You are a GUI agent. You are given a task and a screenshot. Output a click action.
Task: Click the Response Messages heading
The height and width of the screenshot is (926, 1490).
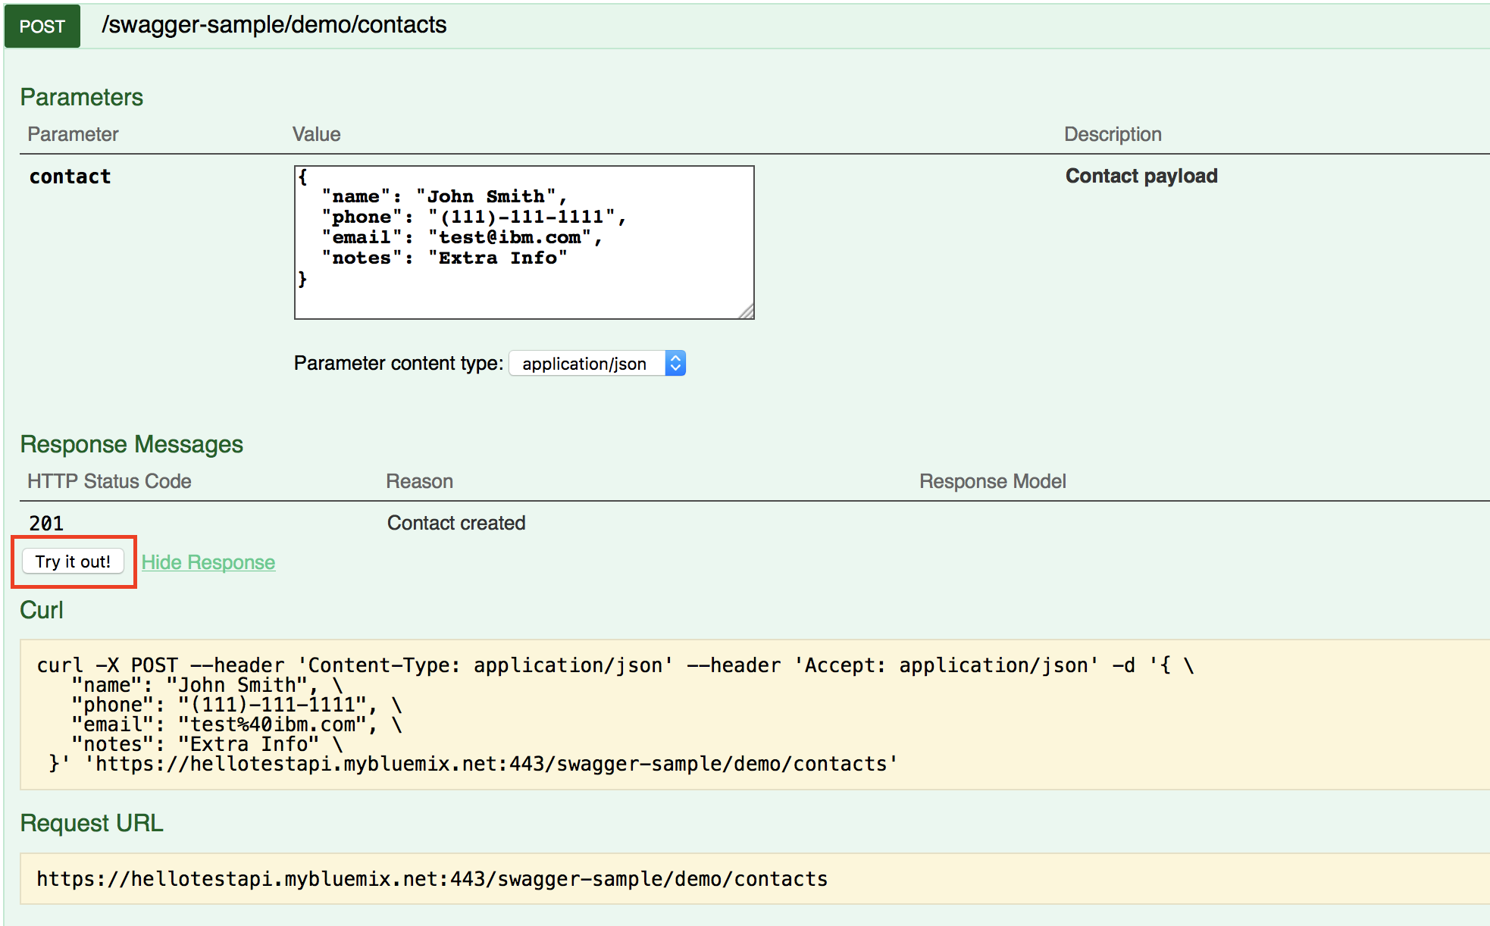pyautogui.click(x=131, y=444)
